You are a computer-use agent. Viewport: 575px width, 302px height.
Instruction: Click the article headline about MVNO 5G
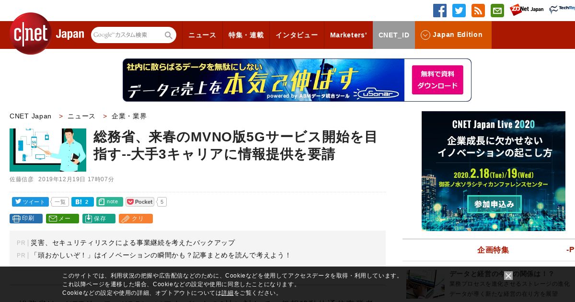pyautogui.click(x=236, y=145)
